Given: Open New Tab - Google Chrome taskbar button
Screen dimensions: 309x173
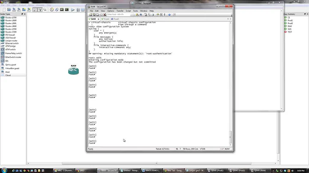Looking at the screenshot, I should pyautogui.click(x=173, y=170).
